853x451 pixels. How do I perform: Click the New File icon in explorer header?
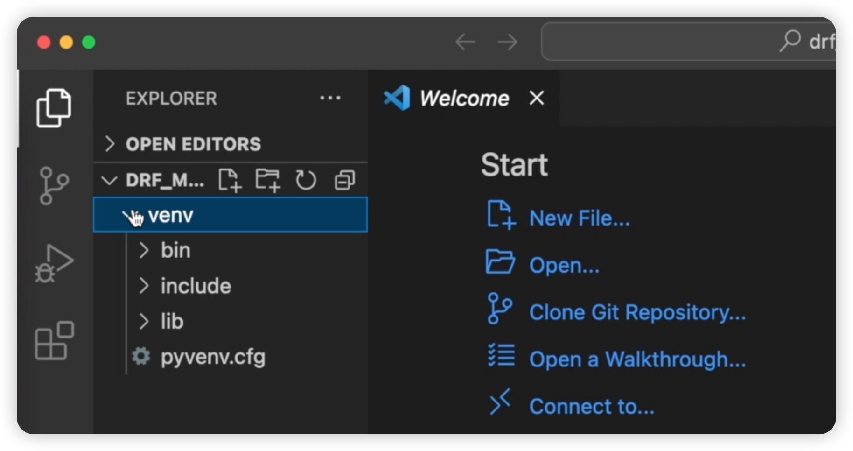[230, 180]
